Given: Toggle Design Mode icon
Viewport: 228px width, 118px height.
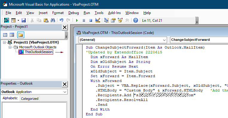Looking at the screenshot, I should pos(98,20).
